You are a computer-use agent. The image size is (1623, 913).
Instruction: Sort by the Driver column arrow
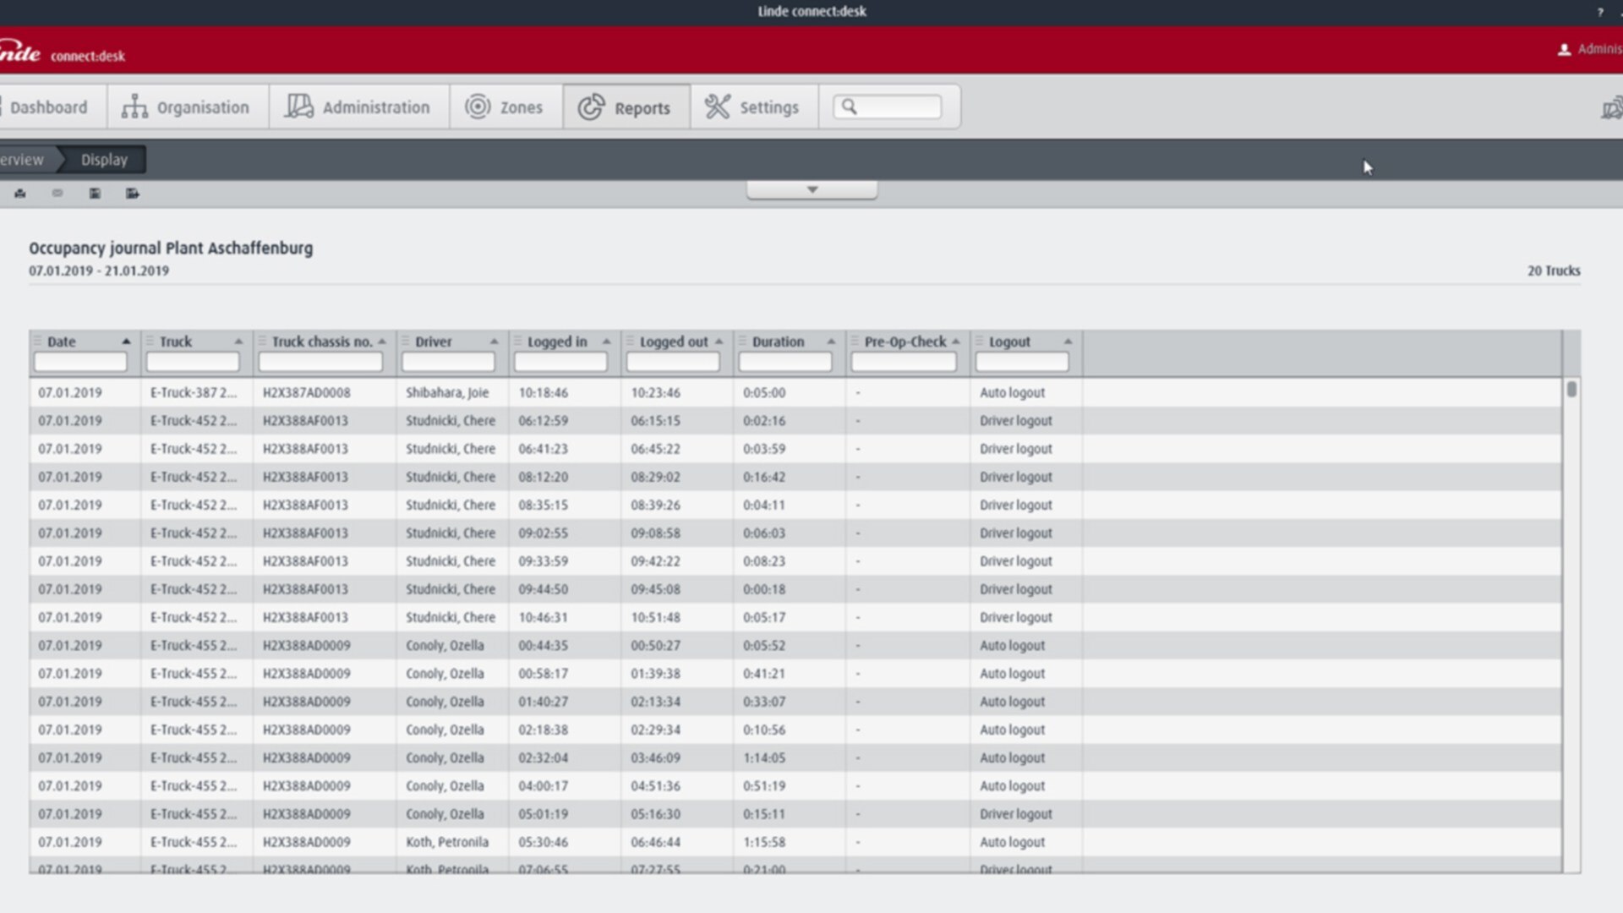pyautogui.click(x=495, y=342)
